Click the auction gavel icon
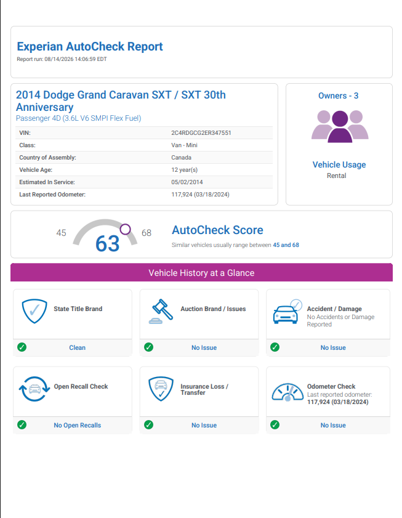This screenshot has width=402, height=518. tap(161, 311)
